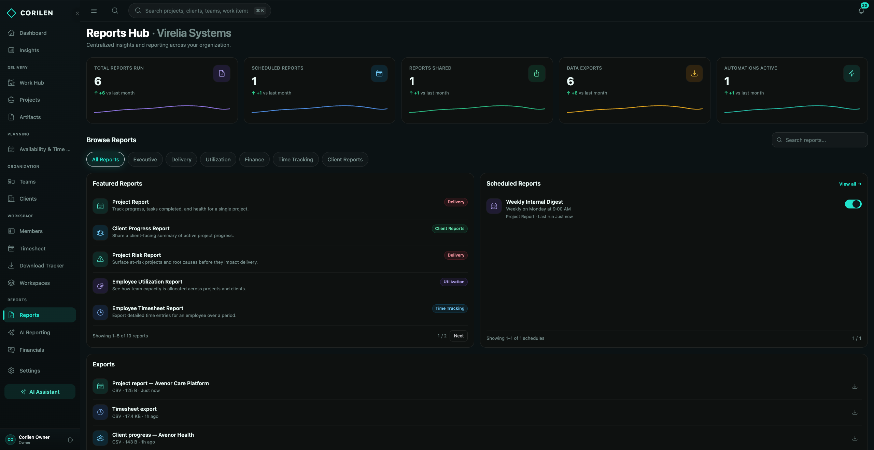Disable the Weekly Internal Digest schedule toggle
The image size is (874, 450).
[853, 204]
